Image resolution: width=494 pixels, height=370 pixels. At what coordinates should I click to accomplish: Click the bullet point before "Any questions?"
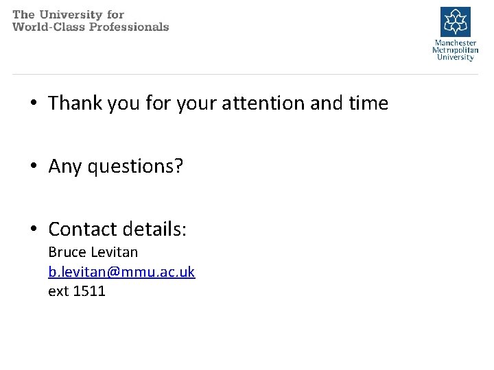[x=33, y=166]
